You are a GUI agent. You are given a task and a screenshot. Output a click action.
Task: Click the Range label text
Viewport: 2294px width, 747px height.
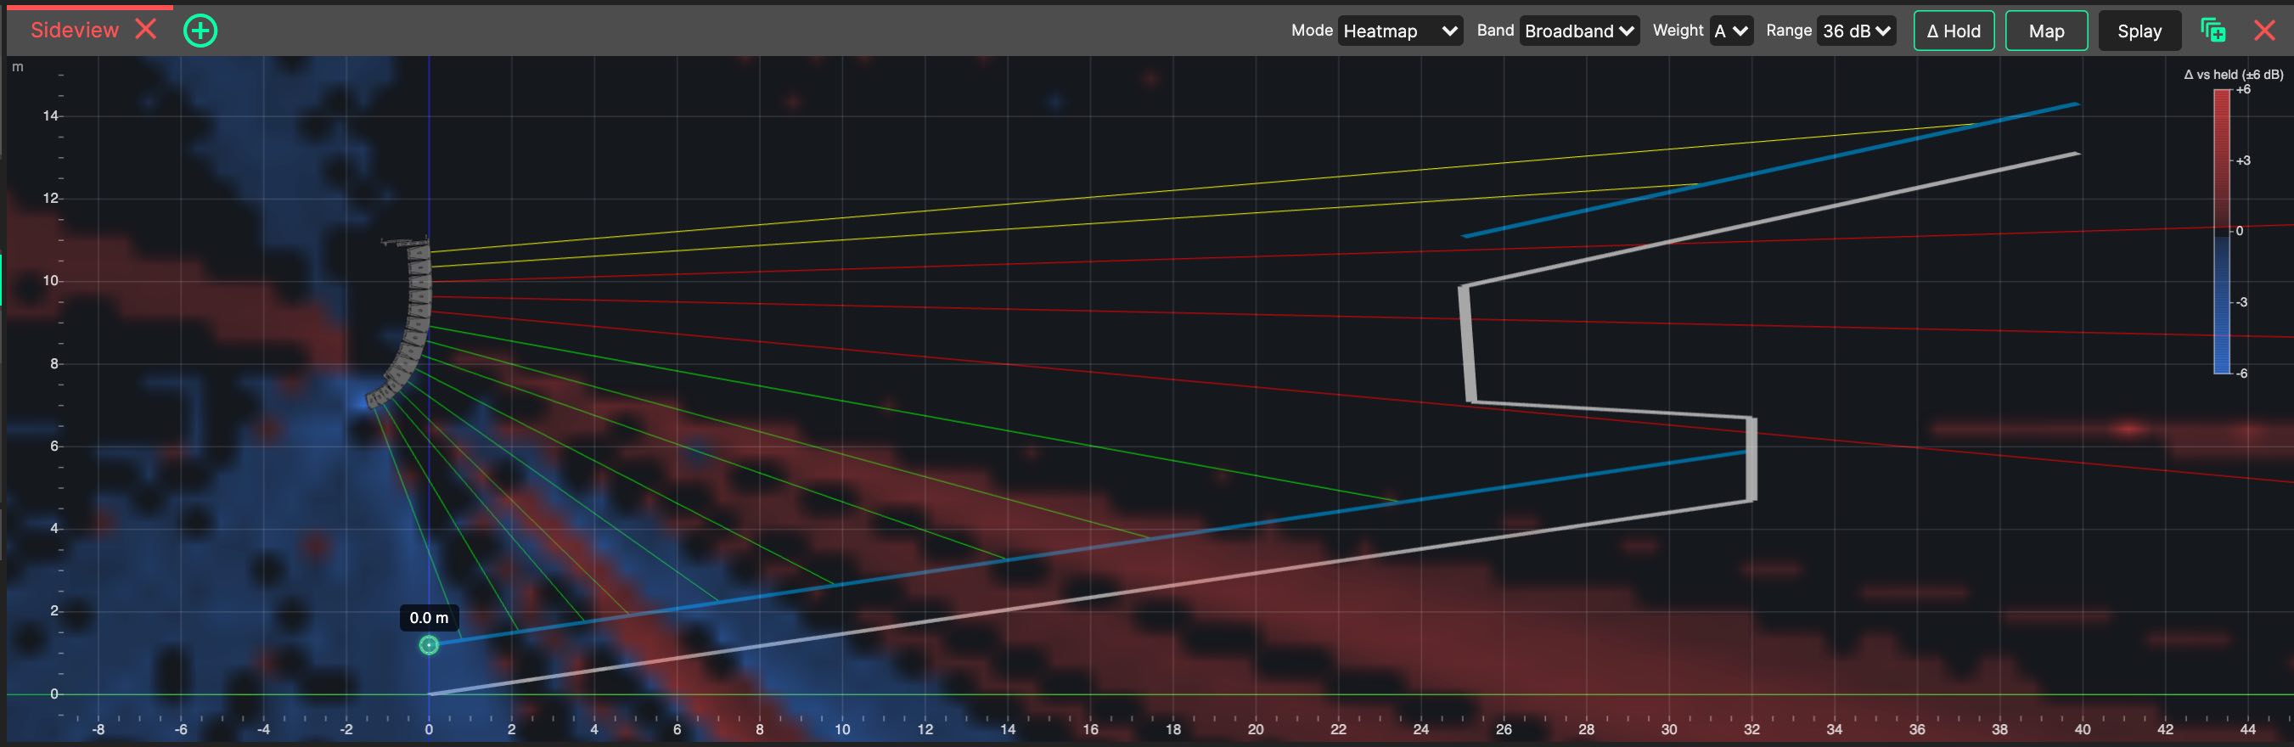1788,31
